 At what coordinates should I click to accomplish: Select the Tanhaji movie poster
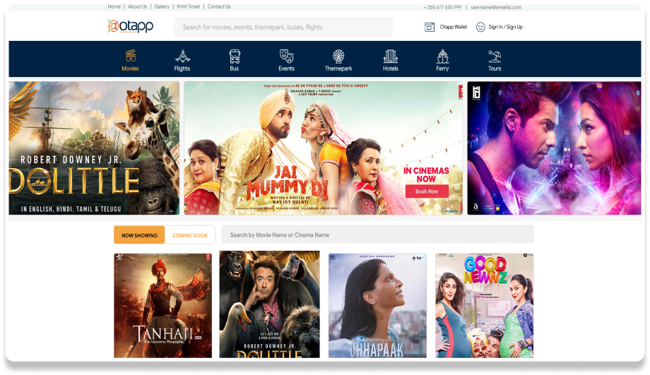click(x=163, y=306)
